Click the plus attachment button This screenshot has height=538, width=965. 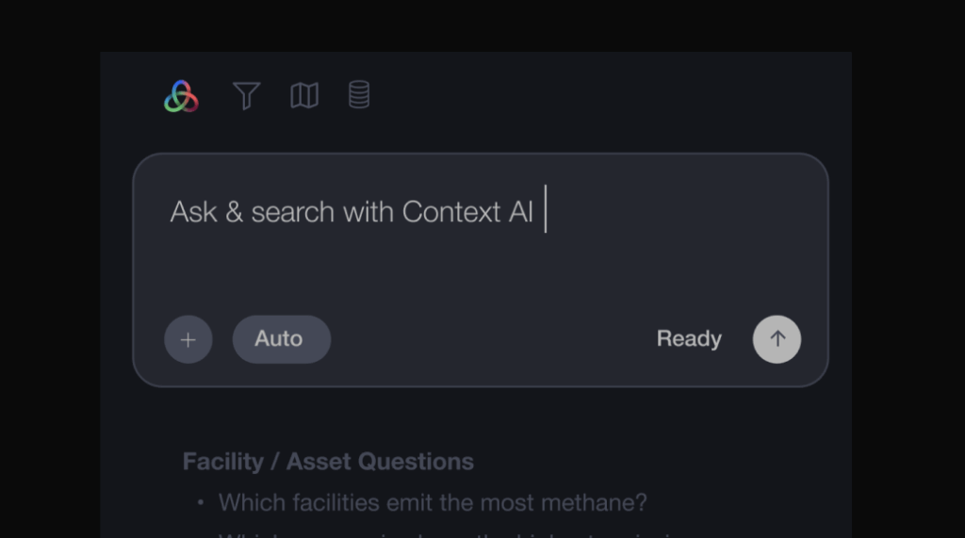coord(188,339)
